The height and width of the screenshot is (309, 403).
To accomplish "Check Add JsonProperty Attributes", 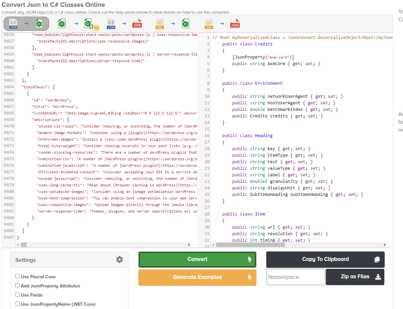I will point(18,285).
